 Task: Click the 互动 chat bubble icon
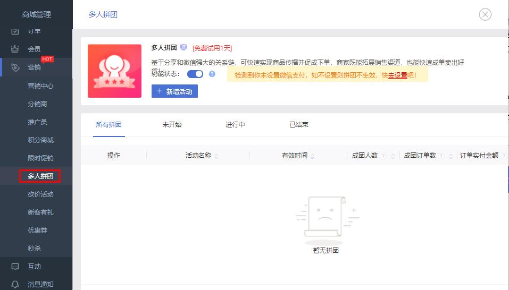click(x=15, y=267)
